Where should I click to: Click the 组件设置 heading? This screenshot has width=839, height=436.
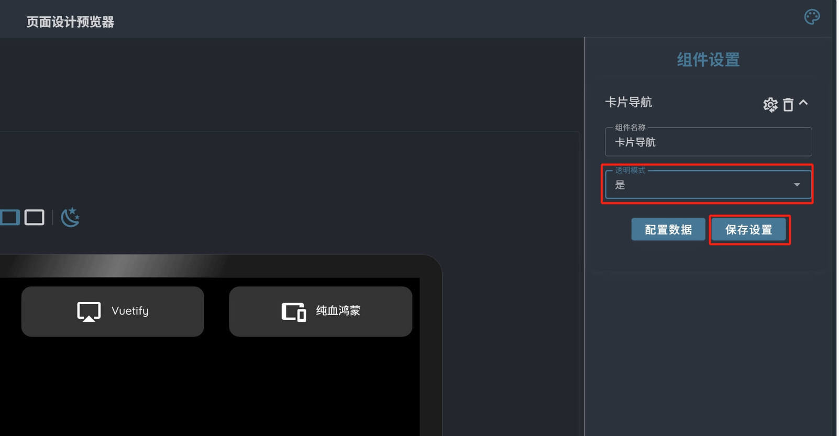(x=708, y=60)
